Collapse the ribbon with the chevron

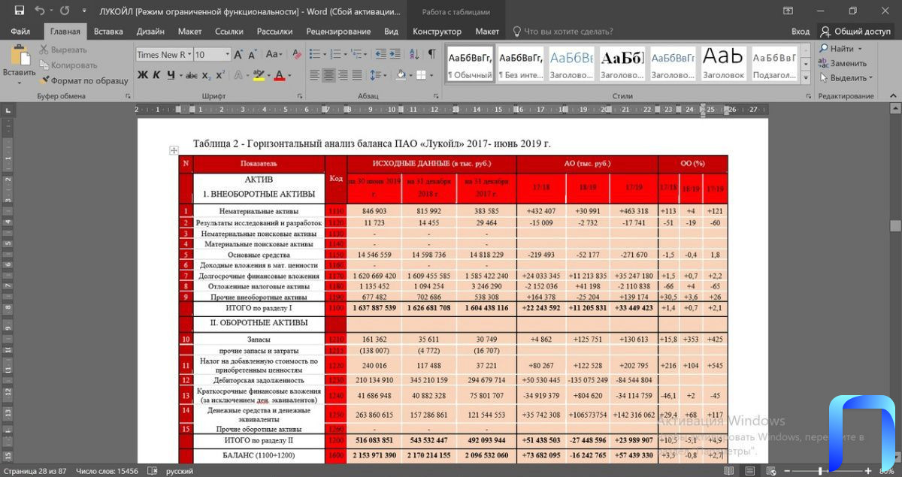(x=894, y=96)
